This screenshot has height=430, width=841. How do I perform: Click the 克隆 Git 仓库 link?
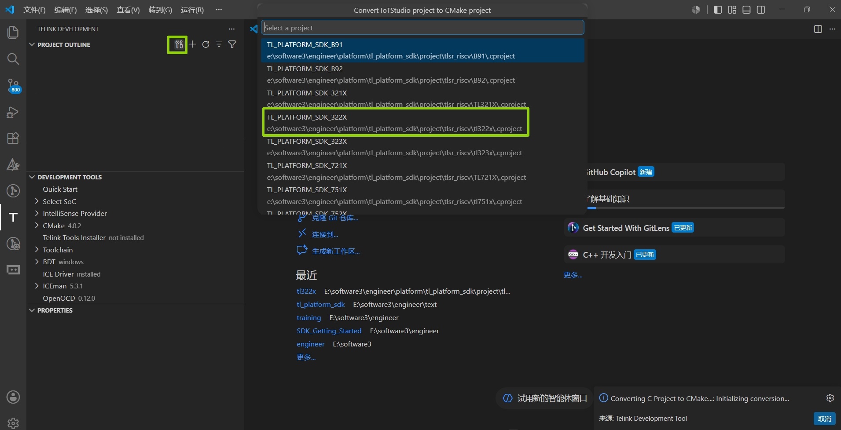(x=335, y=218)
